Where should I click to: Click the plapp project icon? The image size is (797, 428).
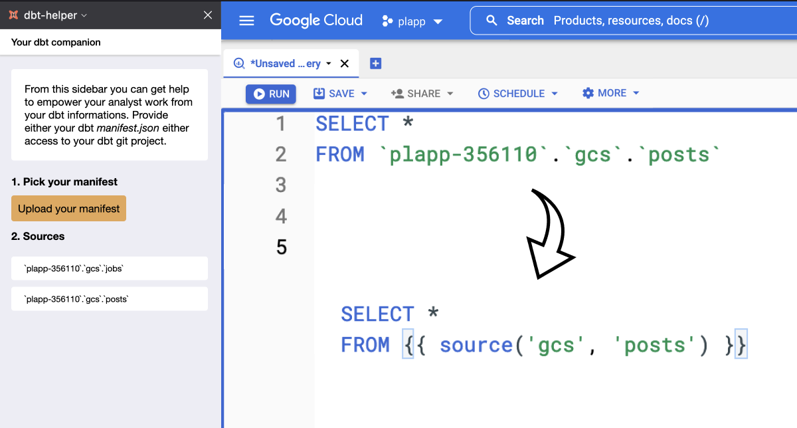click(387, 21)
